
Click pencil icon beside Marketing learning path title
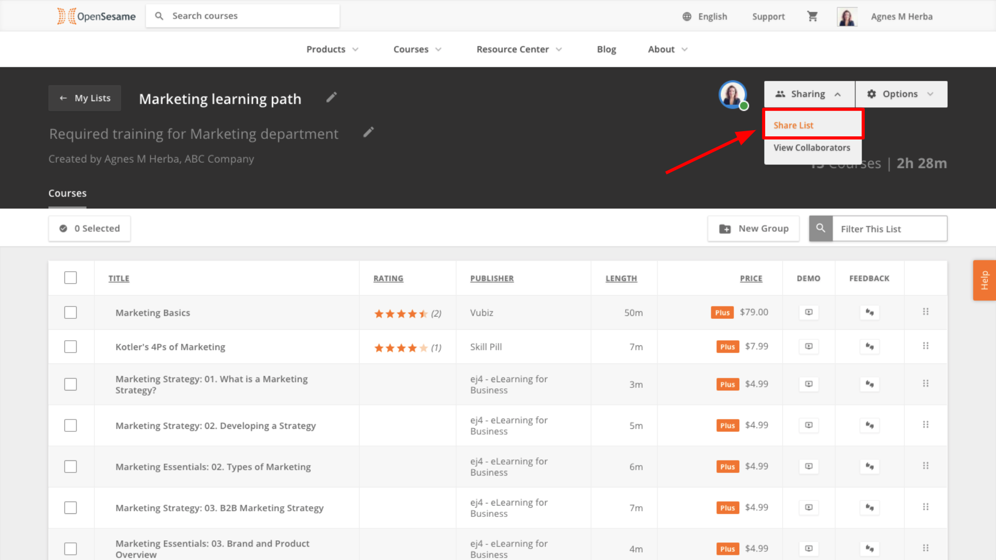[x=331, y=97]
